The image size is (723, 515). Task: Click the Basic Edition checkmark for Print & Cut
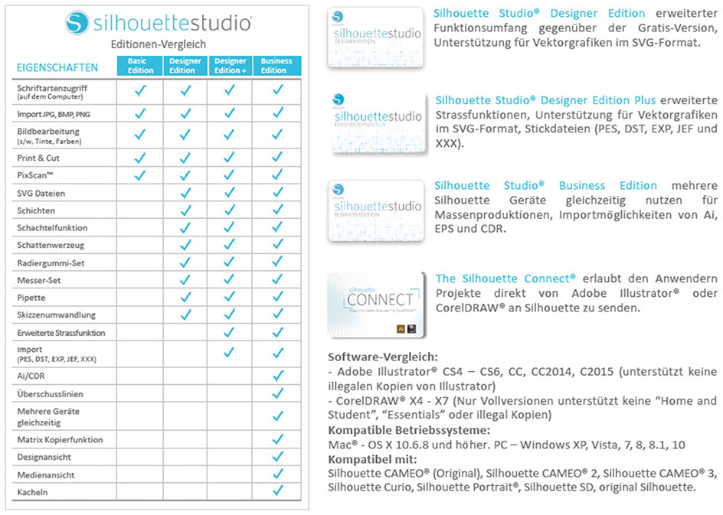tap(139, 158)
